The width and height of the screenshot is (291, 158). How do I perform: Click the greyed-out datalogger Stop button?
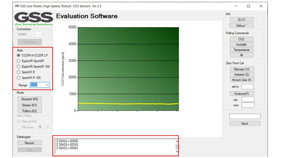30,150
